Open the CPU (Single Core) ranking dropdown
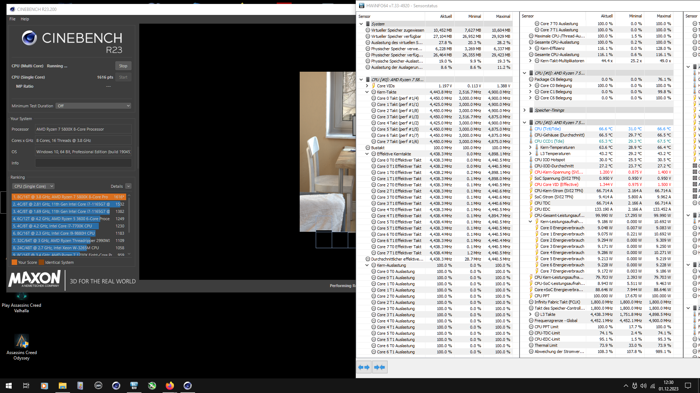Image resolution: width=700 pixels, height=393 pixels. pos(34,186)
